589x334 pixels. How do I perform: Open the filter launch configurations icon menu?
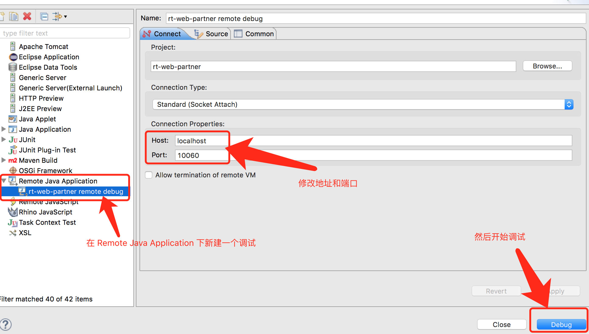pyautogui.click(x=59, y=16)
